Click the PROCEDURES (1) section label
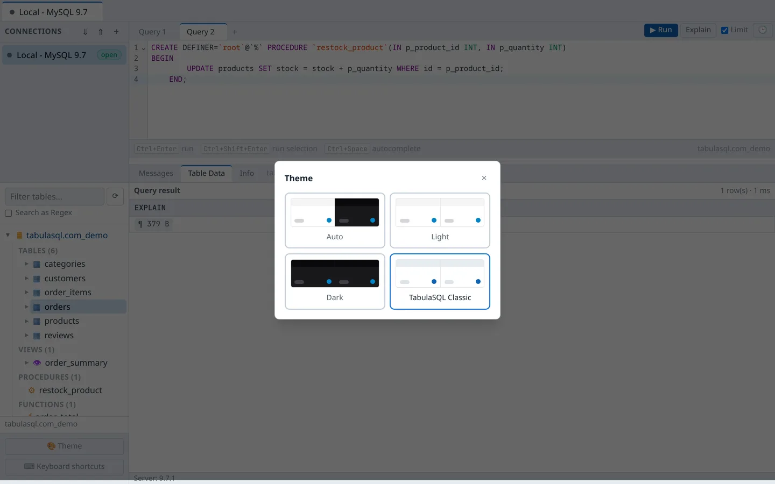 [x=50, y=377]
